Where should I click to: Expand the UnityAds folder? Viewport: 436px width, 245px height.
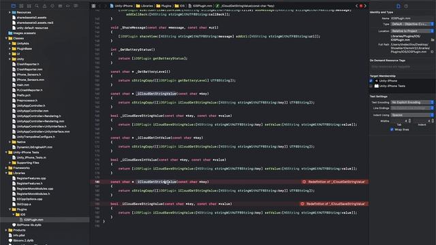[10, 44]
